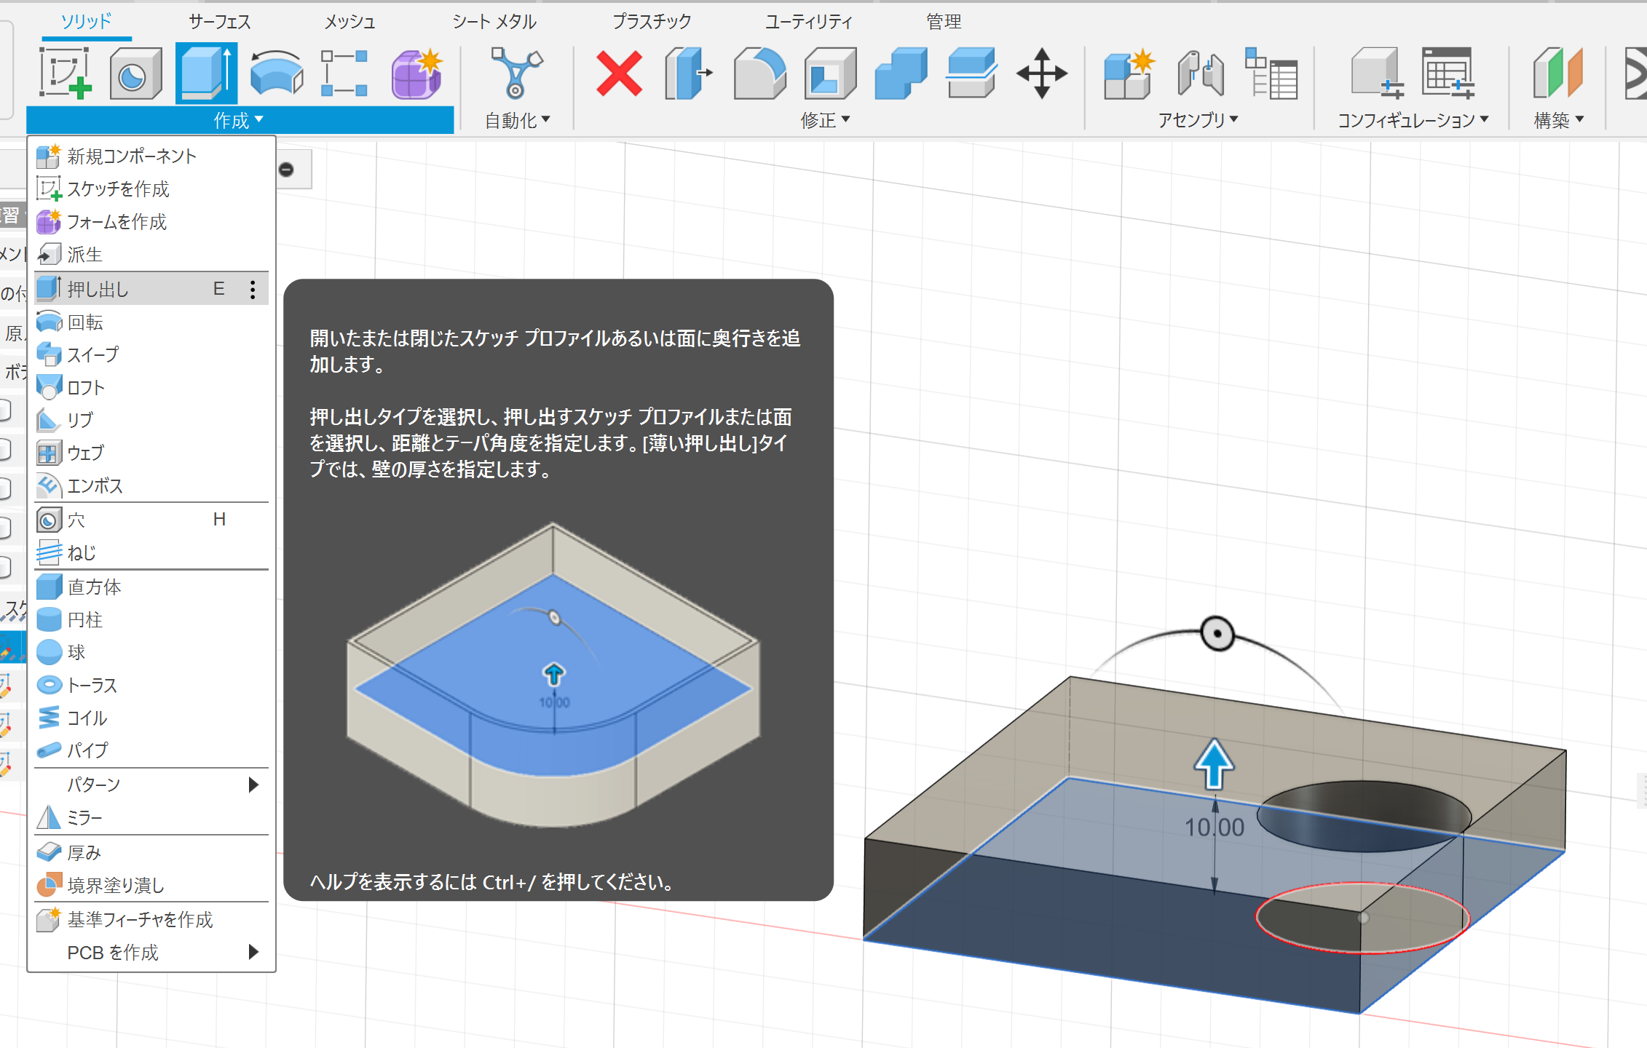Viewport: 1647px width, 1048px height.
Task: Open the Bill of Materials icon
Action: [1271, 73]
